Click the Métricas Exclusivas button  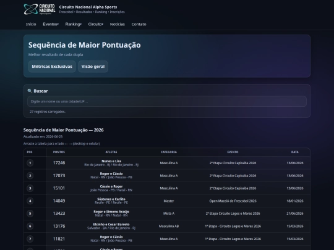point(52,67)
